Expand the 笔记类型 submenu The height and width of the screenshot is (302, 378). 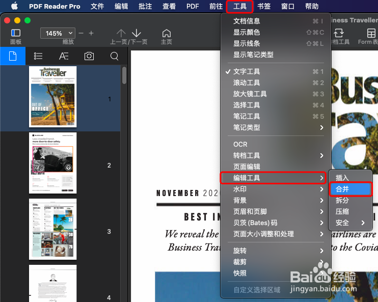coord(276,127)
